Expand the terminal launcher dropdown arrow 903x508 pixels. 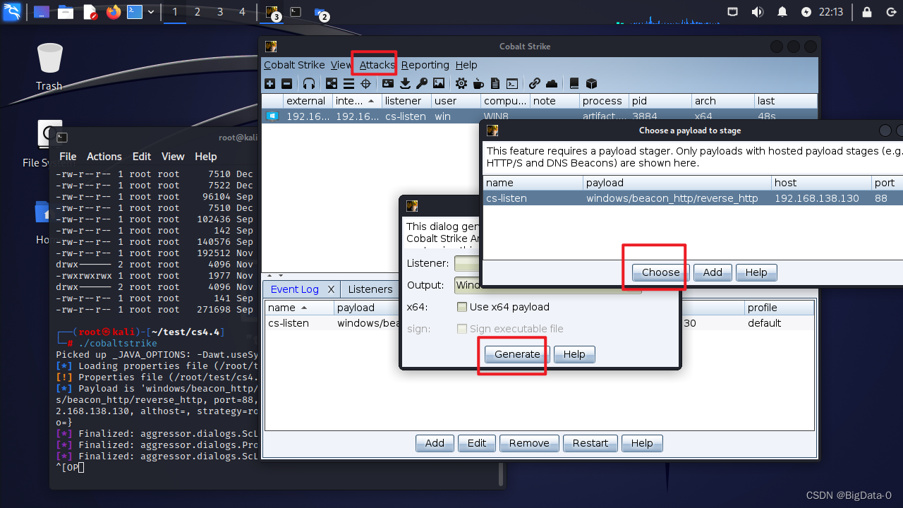tap(151, 12)
